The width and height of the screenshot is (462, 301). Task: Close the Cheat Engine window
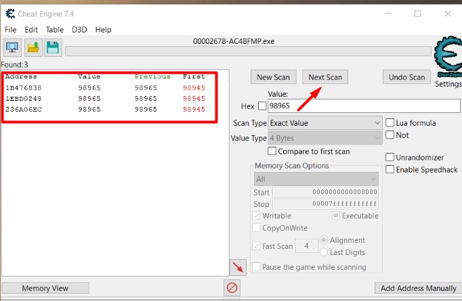point(448,14)
